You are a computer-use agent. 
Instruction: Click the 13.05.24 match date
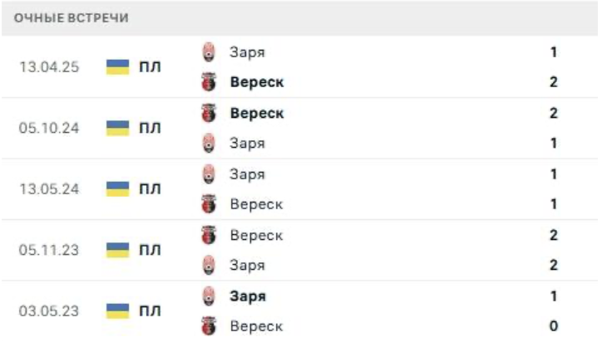(x=49, y=189)
